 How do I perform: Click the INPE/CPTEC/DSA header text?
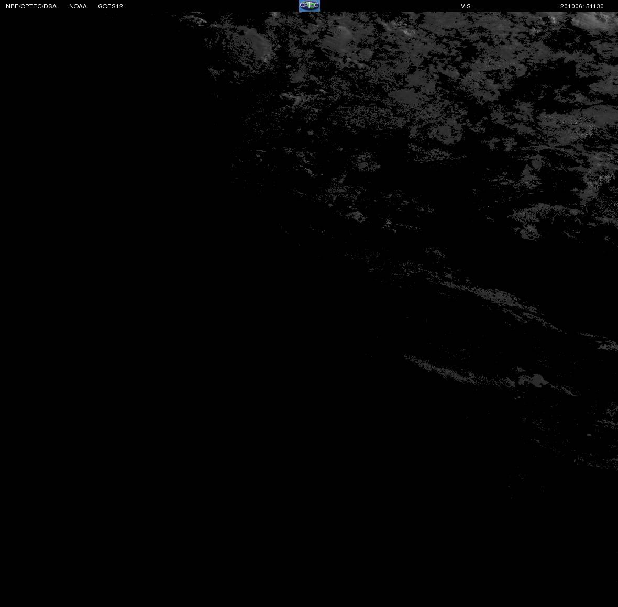click(x=30, y=6)
